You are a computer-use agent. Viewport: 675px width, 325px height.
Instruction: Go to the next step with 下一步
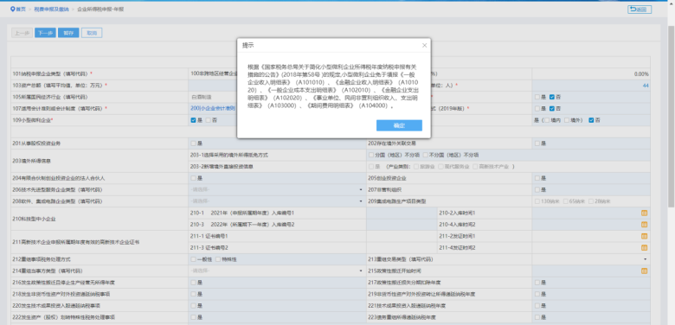coord(45,33)
